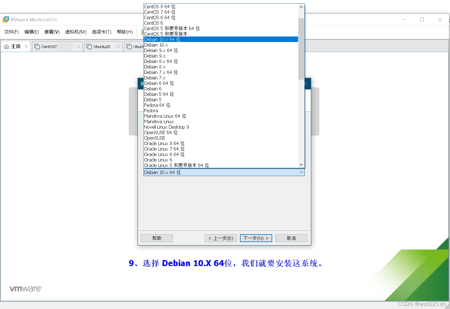Maximize the VMware Workstation window
The width and height of the screenshot is (450, 309).
pos(422,19)
